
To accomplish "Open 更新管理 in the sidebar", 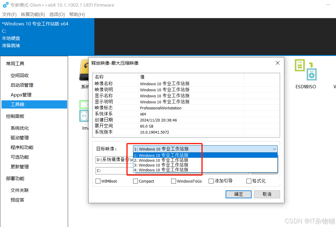I will coord(19,167).
